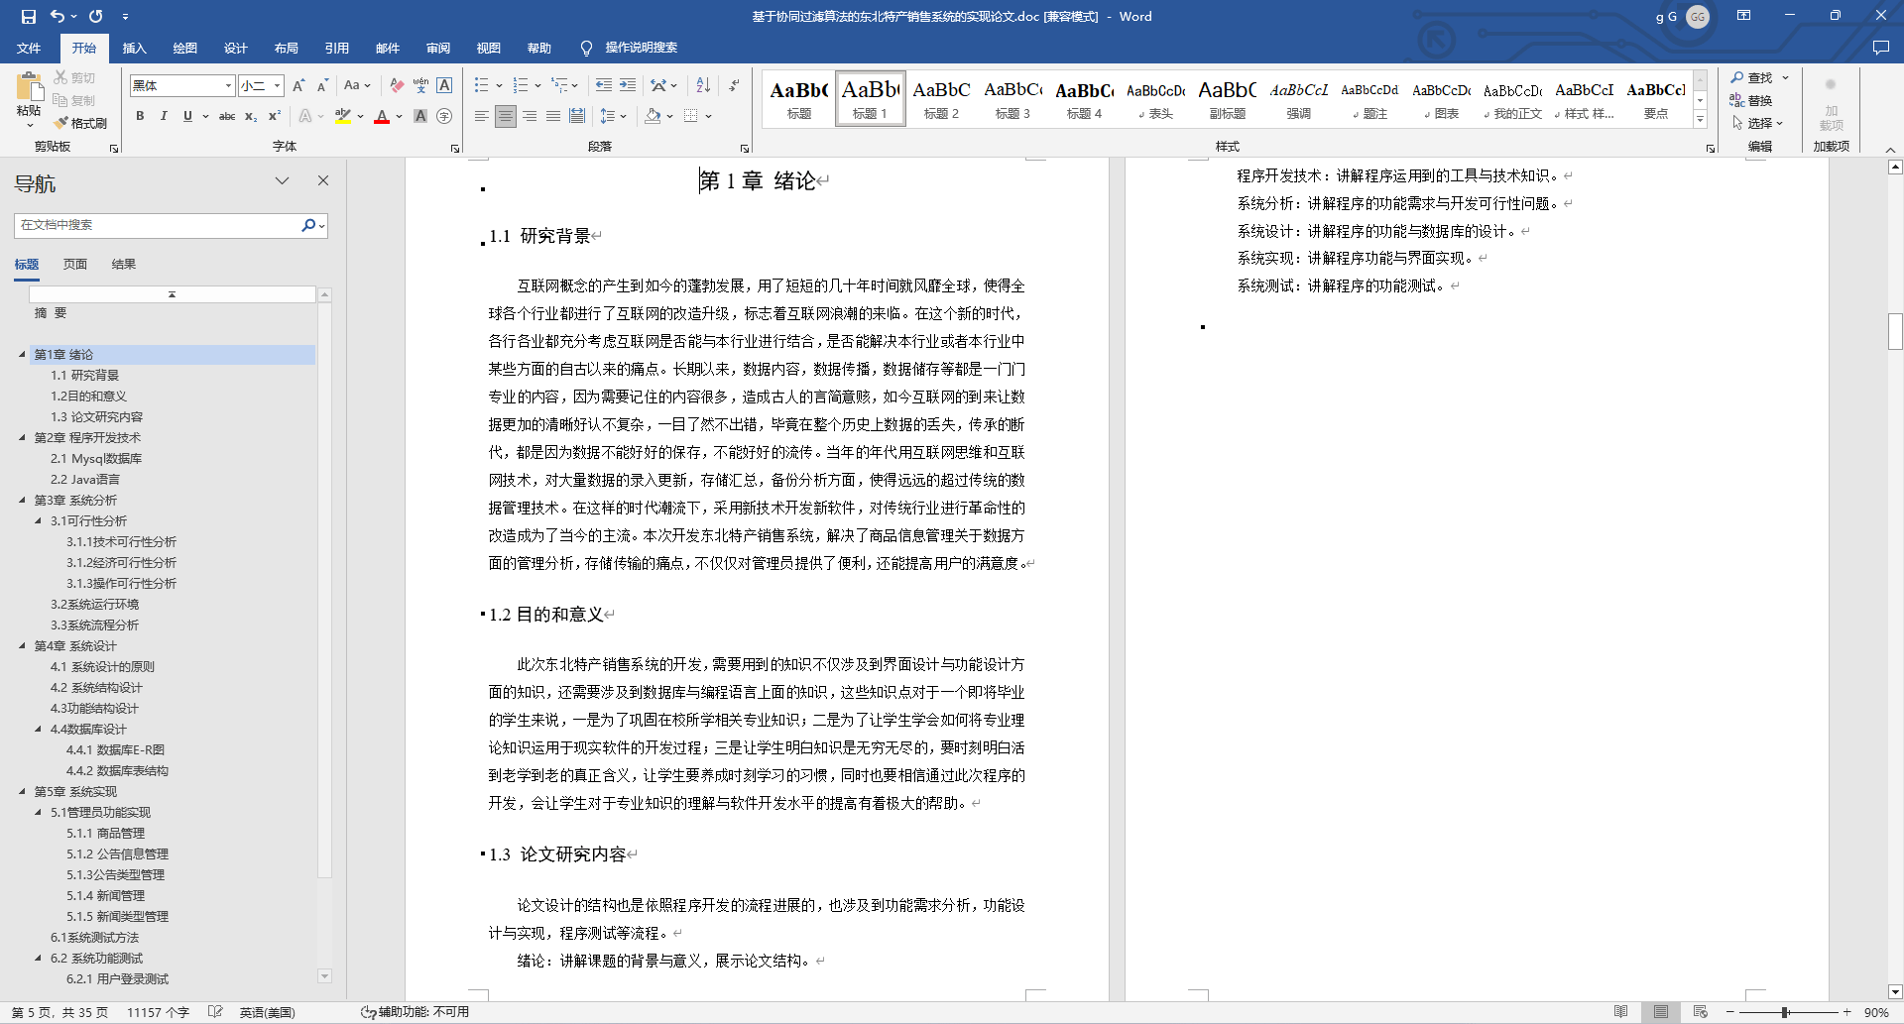Open the spelling check status icon
Viewport: 1904px width, 1024px height.
[x=215, y=1012]
